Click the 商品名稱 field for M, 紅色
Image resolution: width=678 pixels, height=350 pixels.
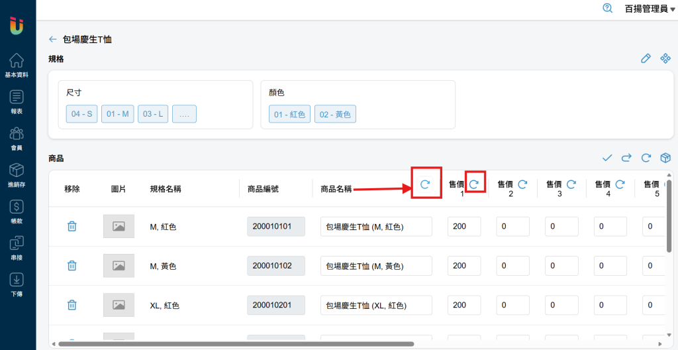click(376, 227)
